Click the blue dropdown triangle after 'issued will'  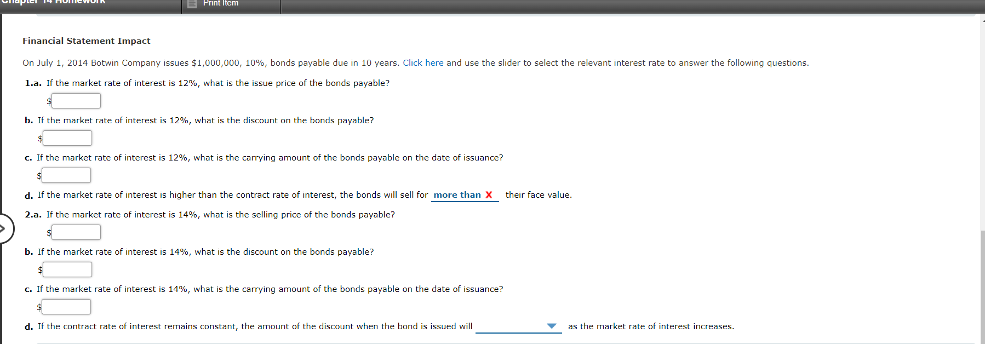[551, 326]
